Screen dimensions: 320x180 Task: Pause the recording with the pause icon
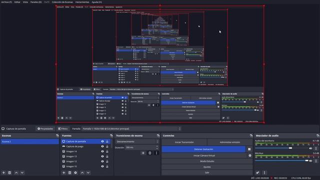tap(249, 149)
